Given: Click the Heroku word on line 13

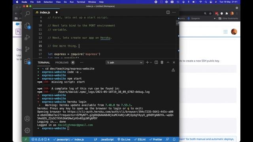Looking at the screenshot, I should 105,38.
